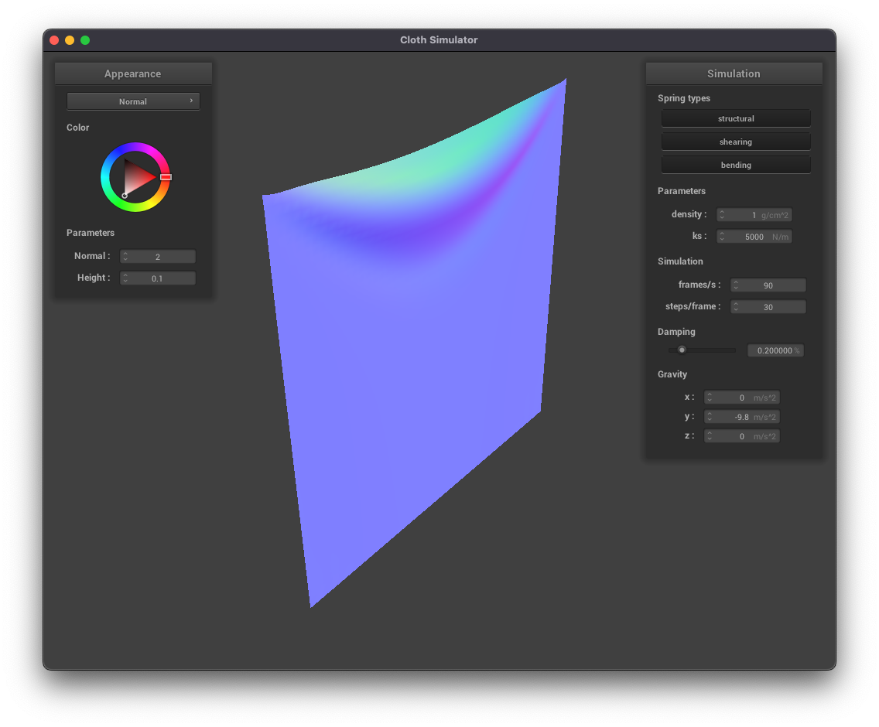The height and width of the screenshot is (727, 879).
Task: Click the Appearance panel header
Action: tap(133, 74)
